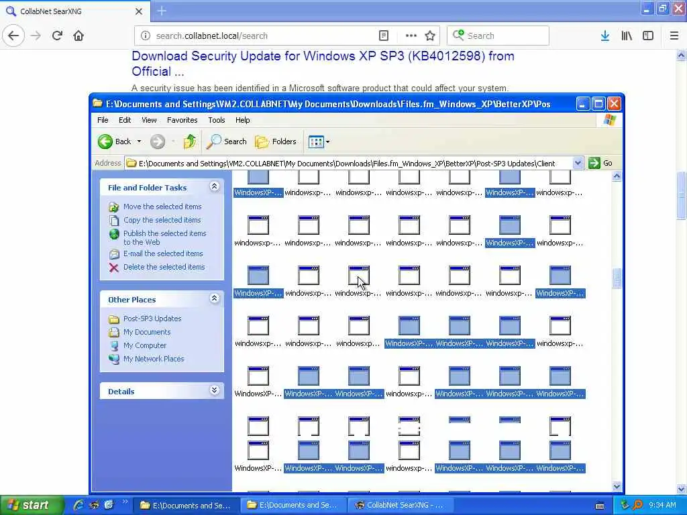This screenshot has height=515, width=687.
Task: Go up one folder level
Action: coord(190,141)
